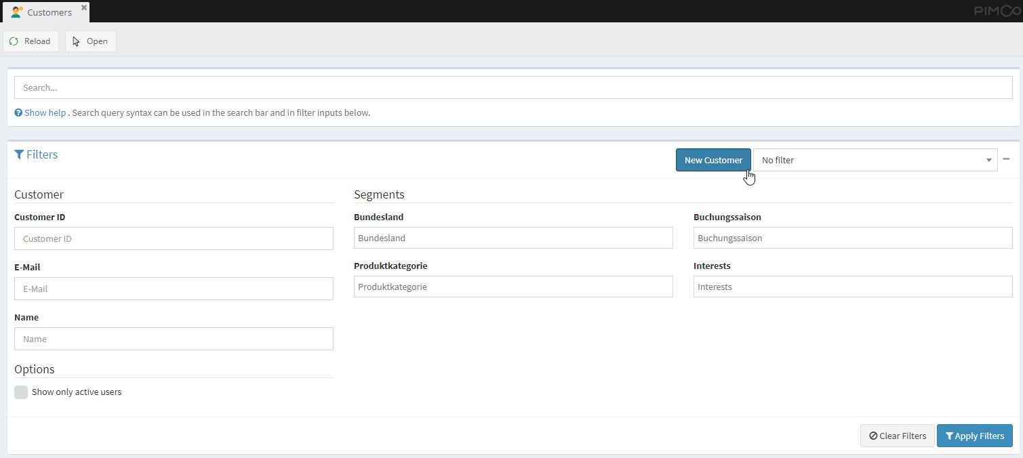Open the Bundesland segment selector
1023x458 pixels.
(513, 238)
